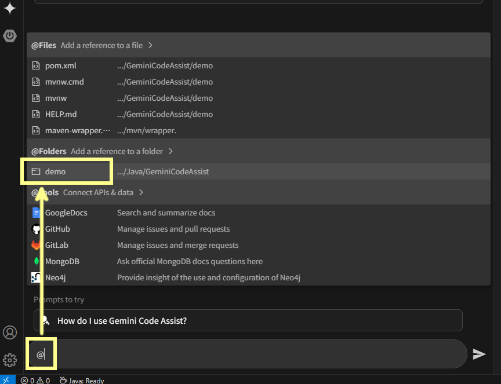Click the file icon beside pom.xml
Image resolution: width=501 pixels, height=384 pixels.
point(36,65)
